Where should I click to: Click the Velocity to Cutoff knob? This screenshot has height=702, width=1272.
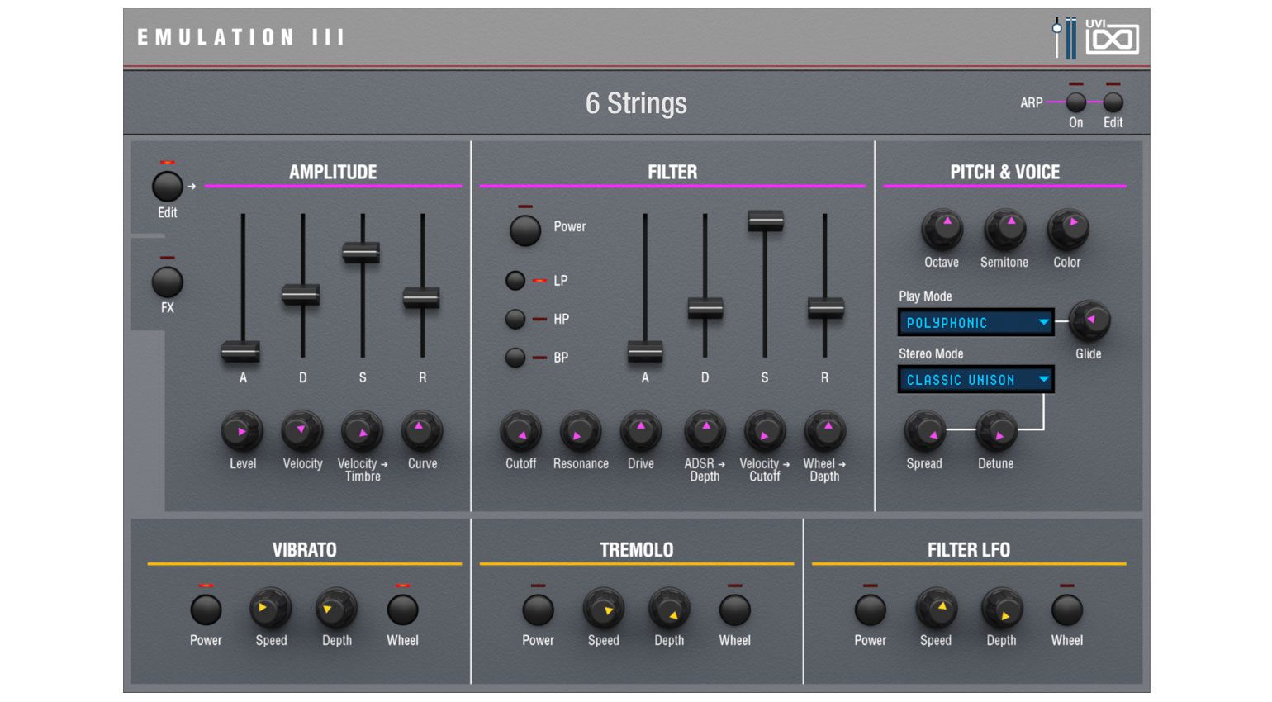tap(765, 431)
